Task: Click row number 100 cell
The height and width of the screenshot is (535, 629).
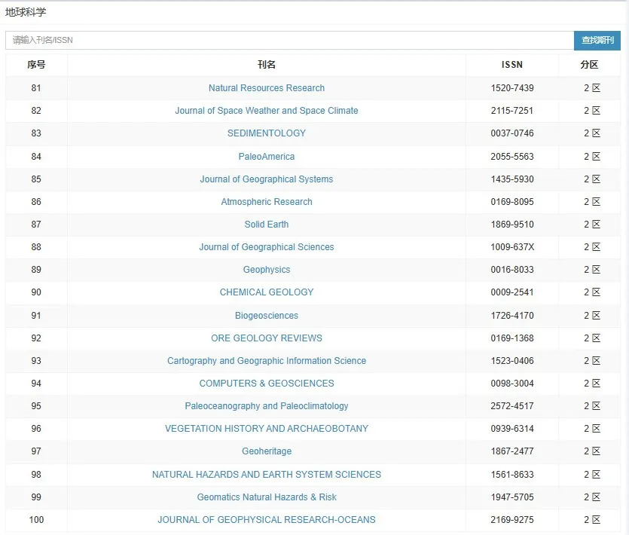Action: point(36,520)
